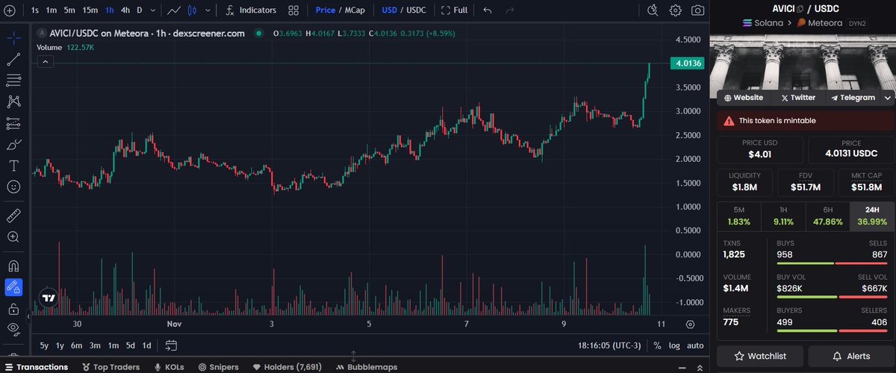The image size is (896, 373).
Task: Select the text annotation tool
Action: pyautogui.click(x=13, y=166)
